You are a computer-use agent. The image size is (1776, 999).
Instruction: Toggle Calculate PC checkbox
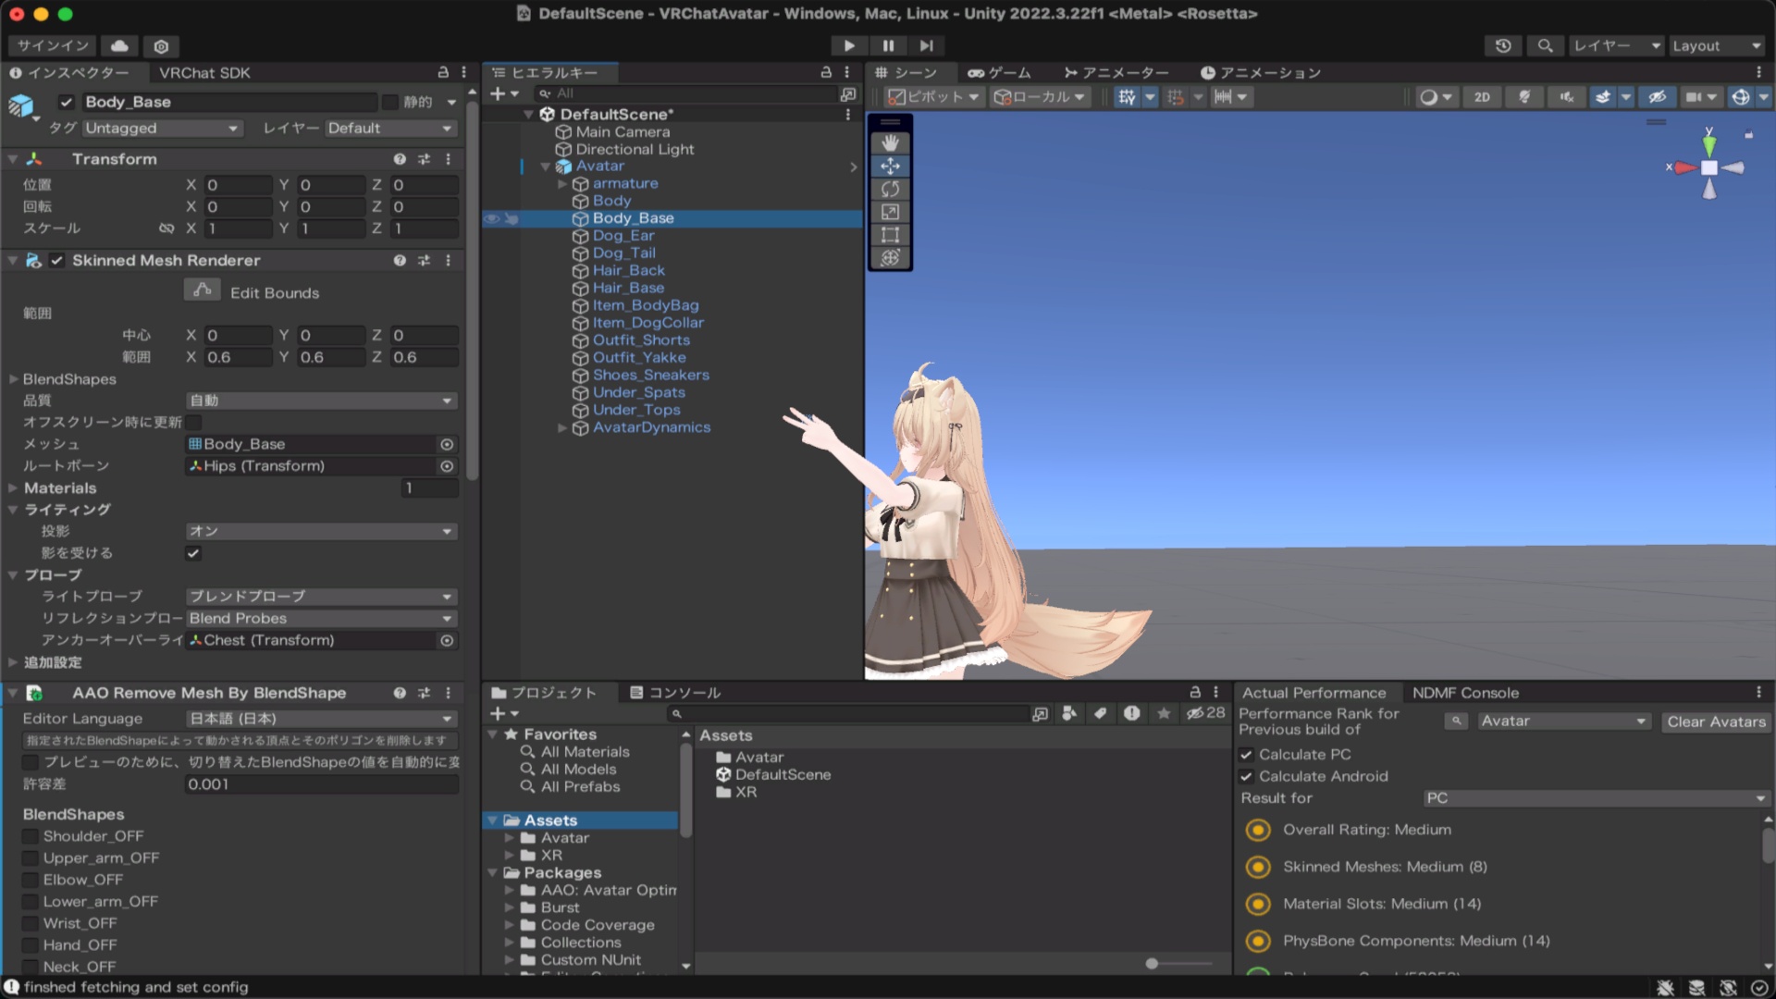1246,755
